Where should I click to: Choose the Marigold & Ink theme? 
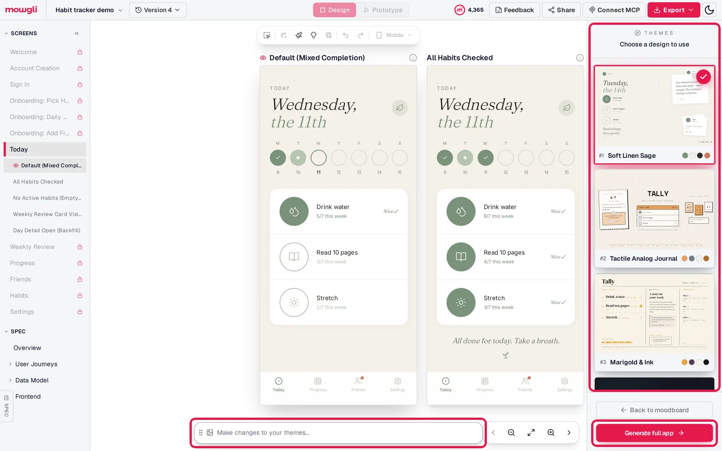point(654,322)
